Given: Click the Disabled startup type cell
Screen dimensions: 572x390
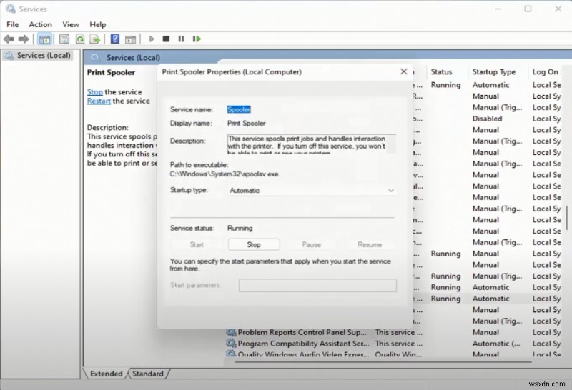Looking at the screenshot, I should click(487, 119).
